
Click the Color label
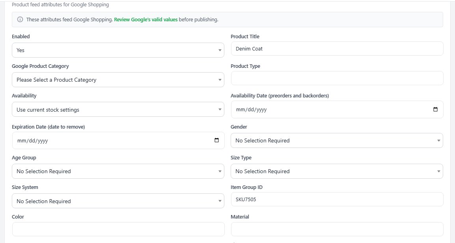click(x=18, y=217)
